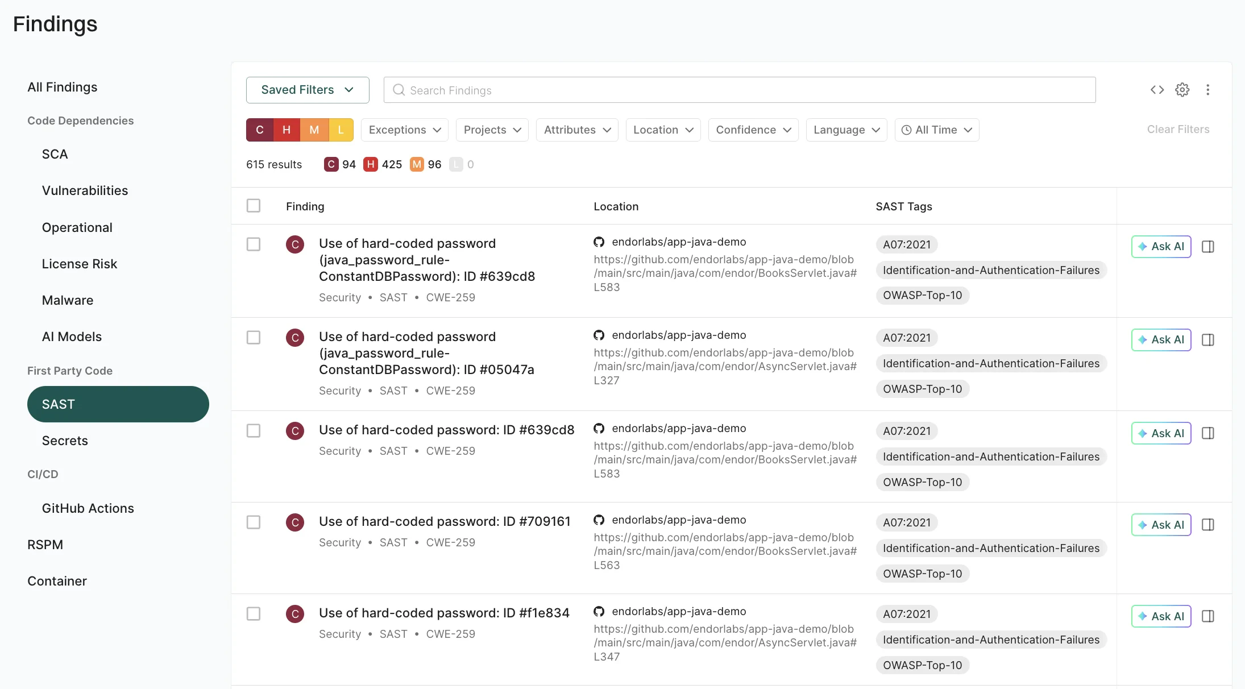This screenshot has height=689, width=1245.
Task: Check the select-all findings checkbox
Action: [254, 206]
